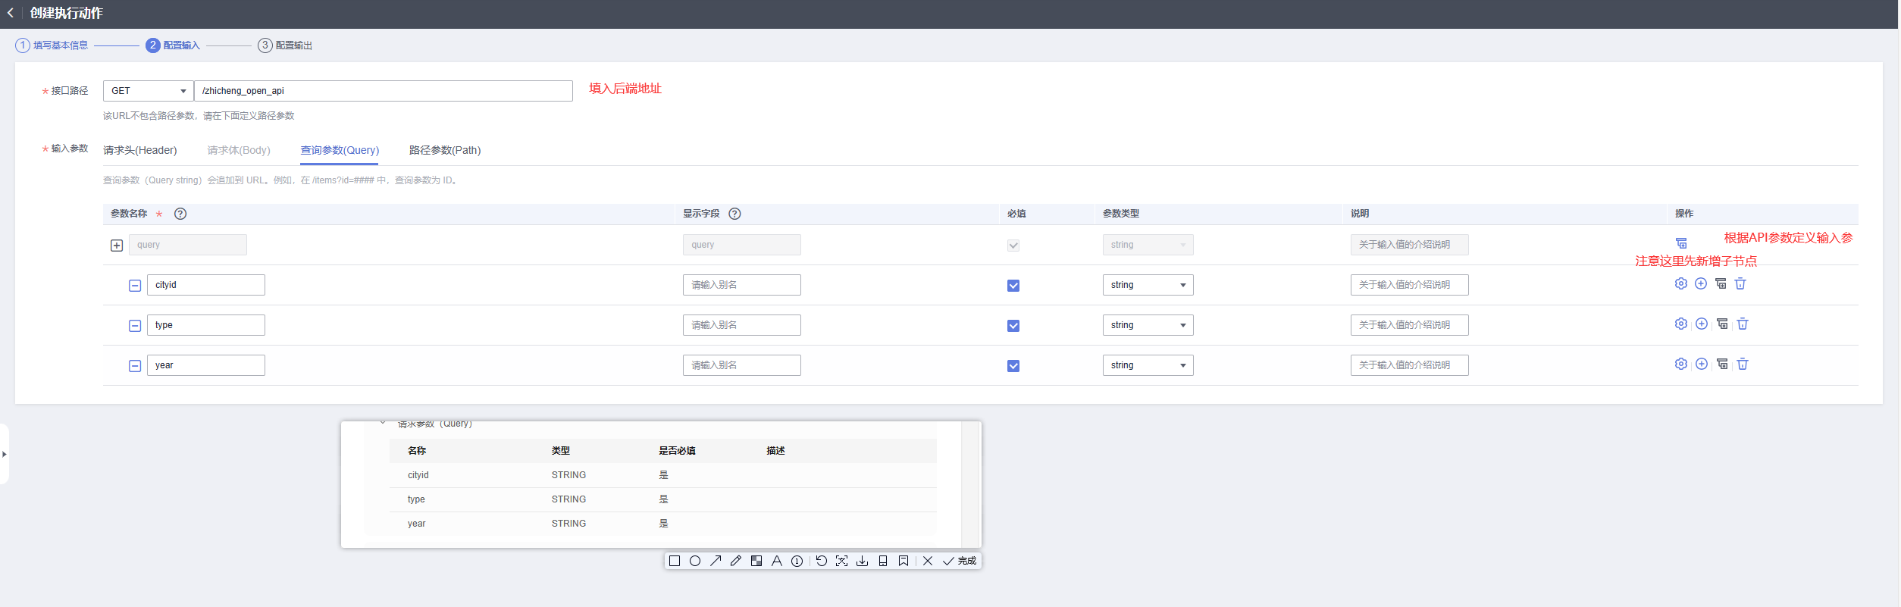Click the cityid parameter name field
Viewport: 1901px width, 607px height.
coord(206,285)
